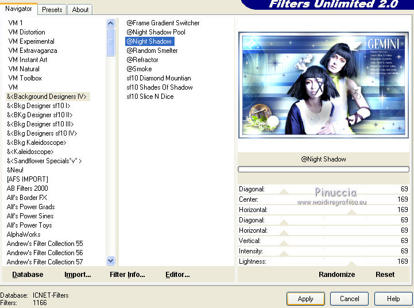Click the Intensity slider
Screen dimensions: 414x308
(x=323, y=251)
